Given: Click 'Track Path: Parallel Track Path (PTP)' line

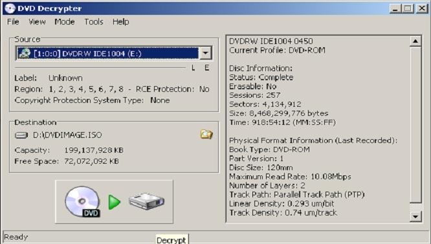Looking at the screenshot, I should (x=297, y=195).
